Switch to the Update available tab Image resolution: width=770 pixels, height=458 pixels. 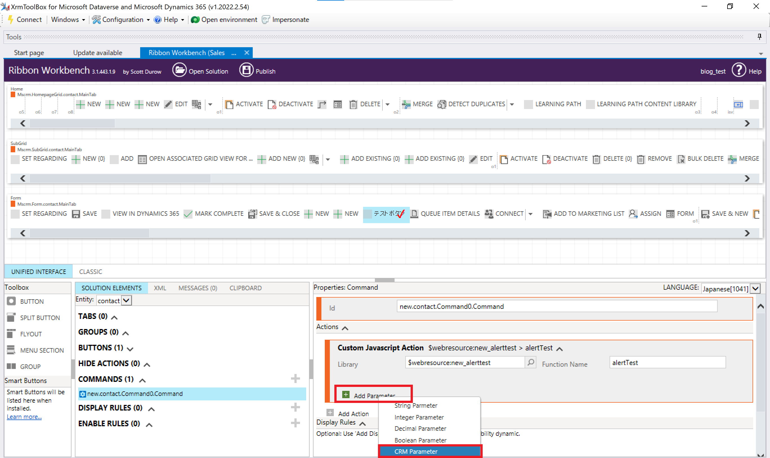tap(97, 53)
